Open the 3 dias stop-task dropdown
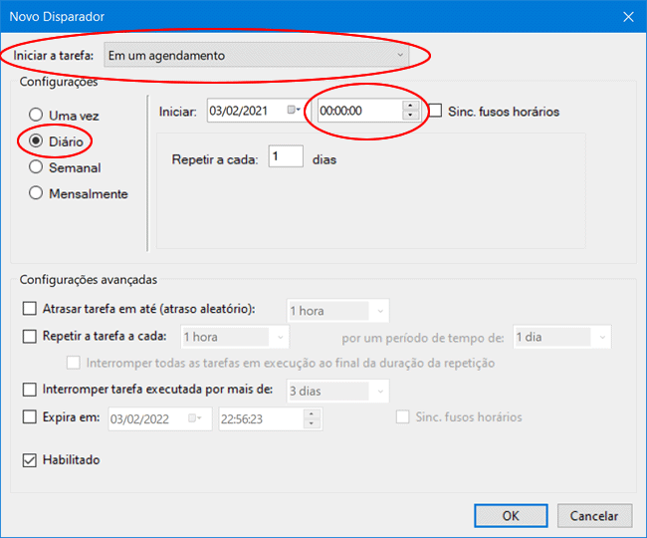The image size is (647, 538). point(337,391)
